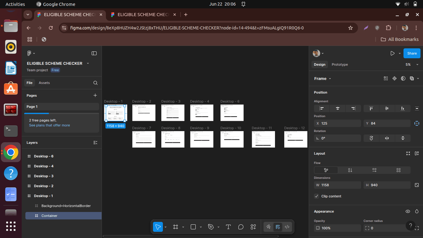Click the Opacity 100% field

coord(337,228)
